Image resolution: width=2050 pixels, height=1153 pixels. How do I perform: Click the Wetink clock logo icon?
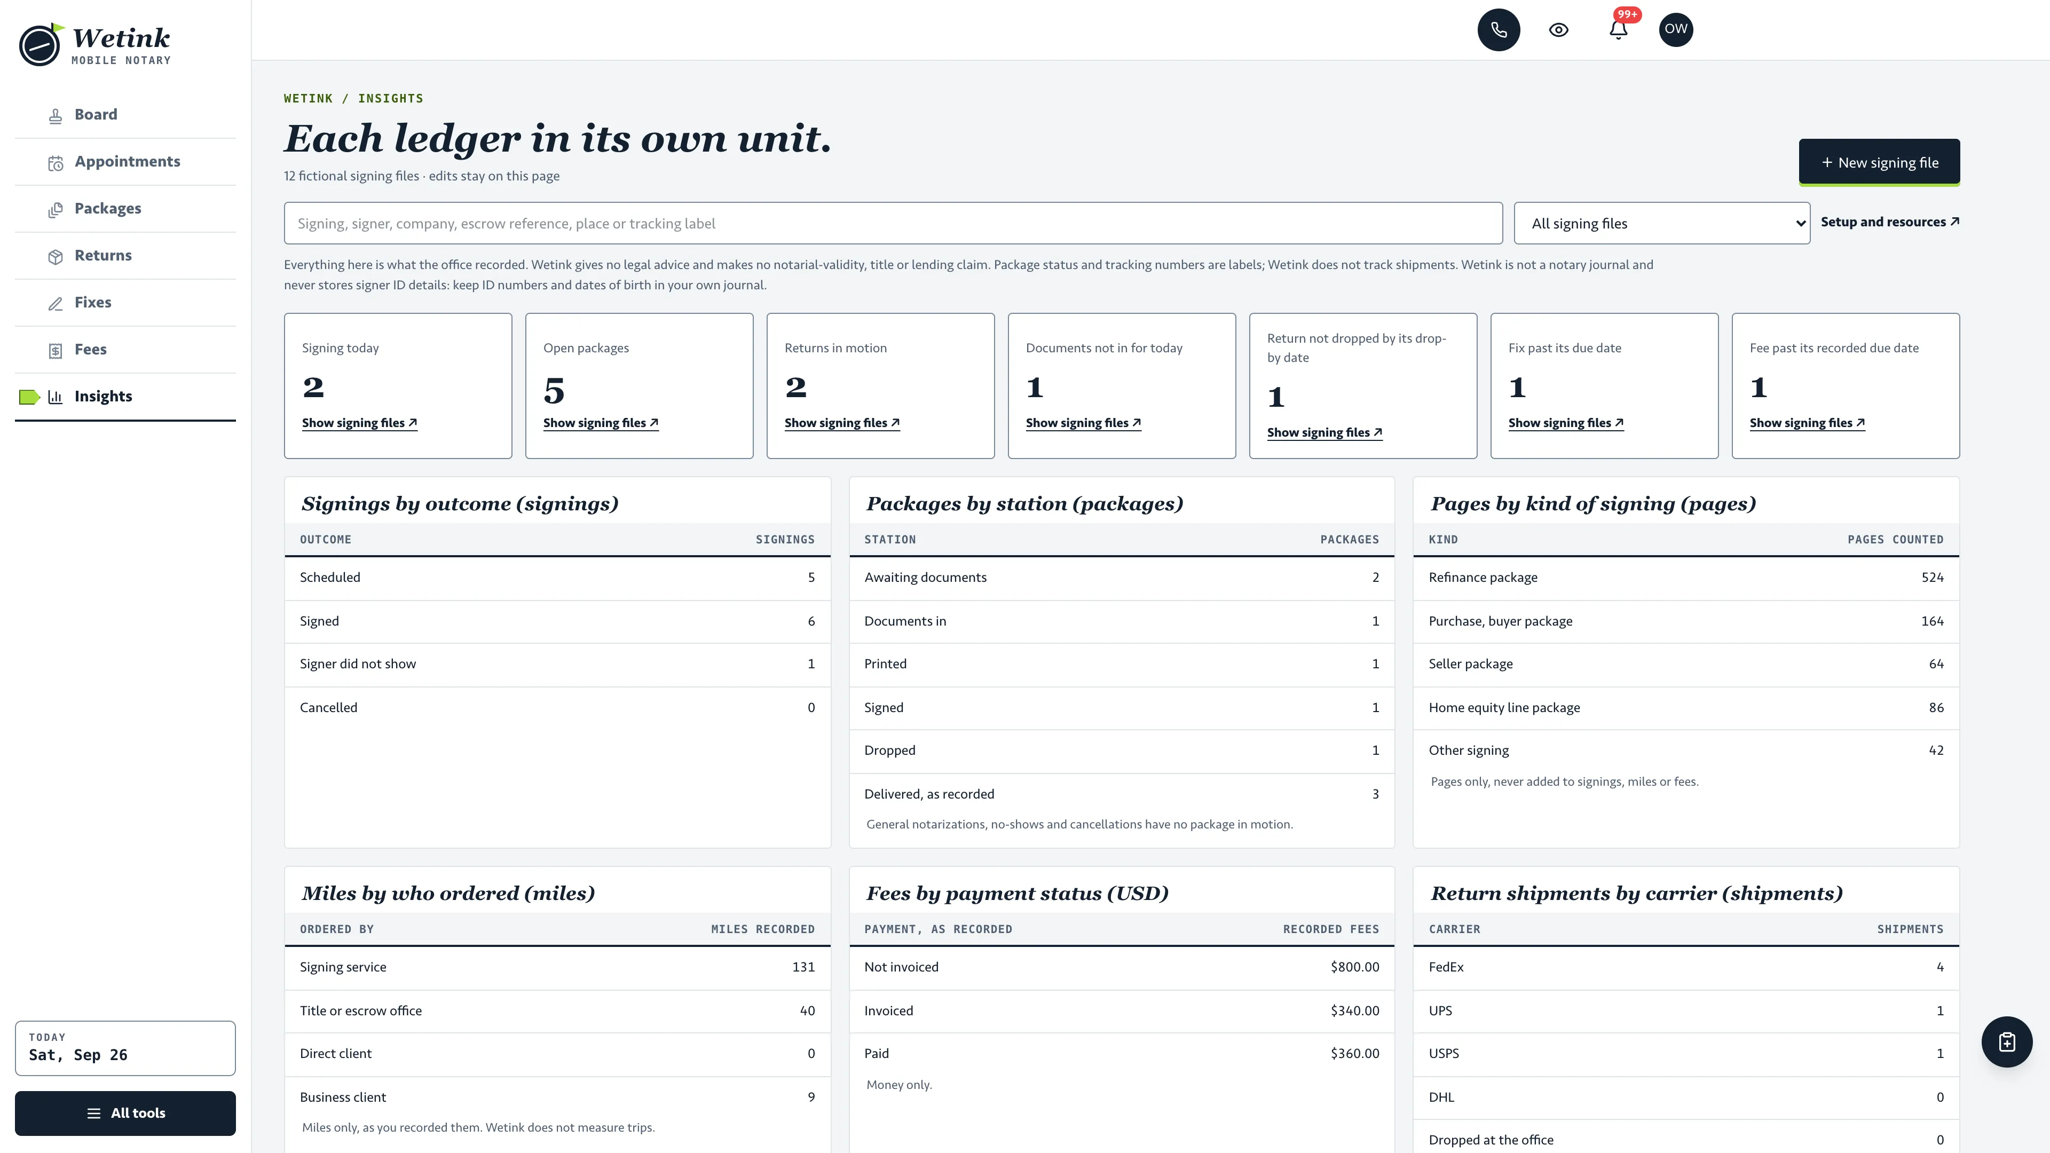(x=41, y=44)
